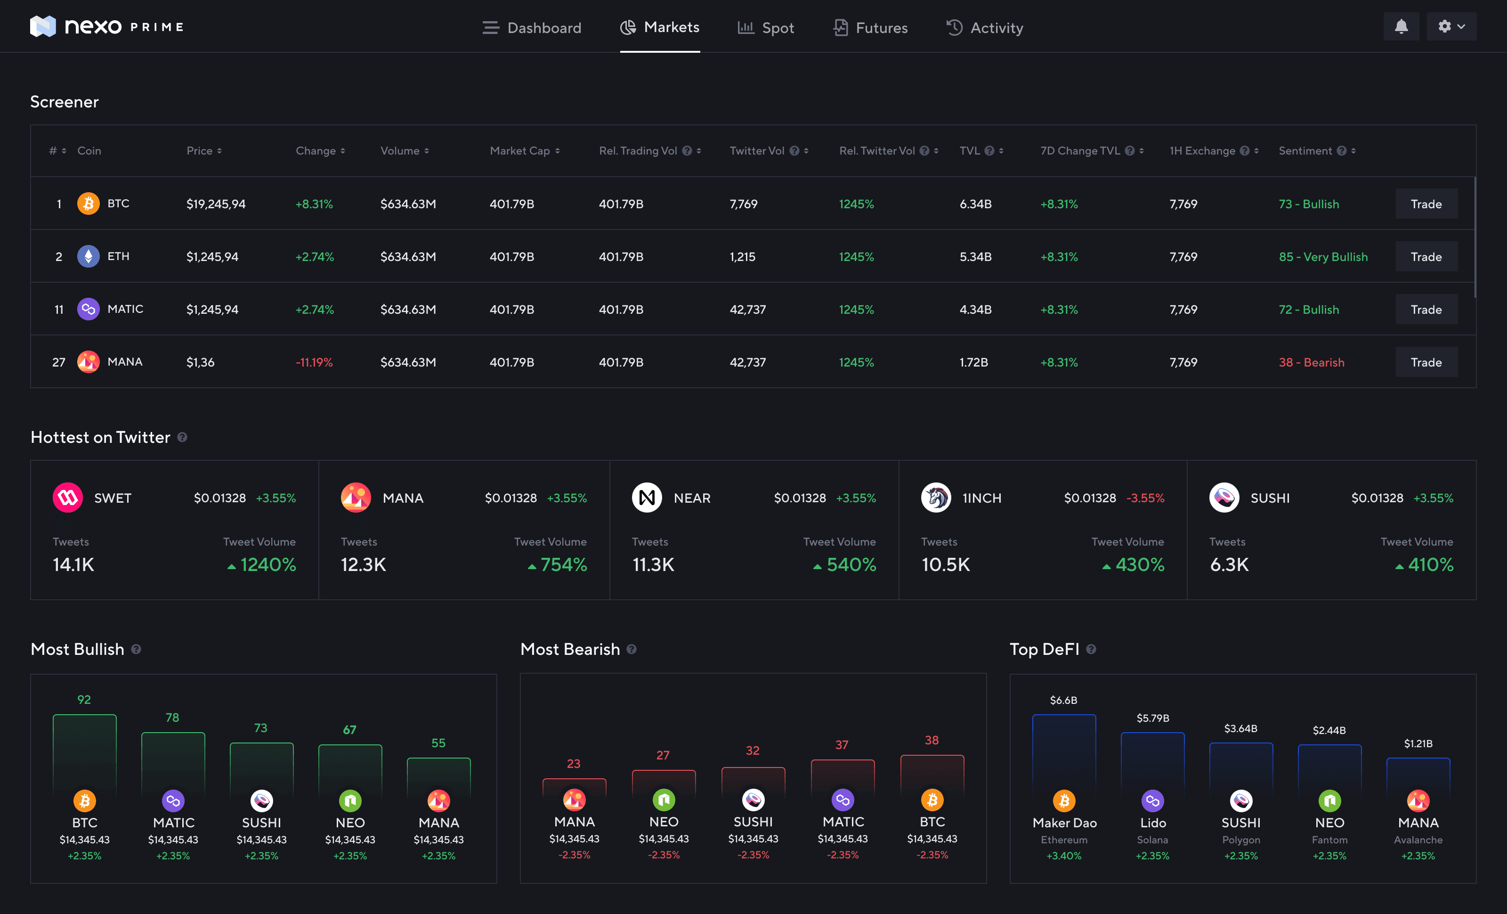Click help icon next to Sentiment column
This screenshot has height=914, width=1507.
[x=1341, y=151]
